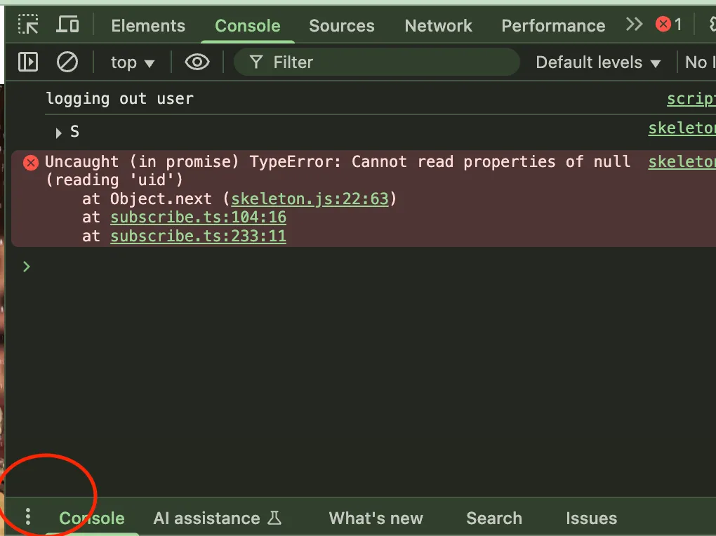Show the console sidebar panel
Viewport: 716px width, 536px height.
pyautogui.click(x=28, y=62)
